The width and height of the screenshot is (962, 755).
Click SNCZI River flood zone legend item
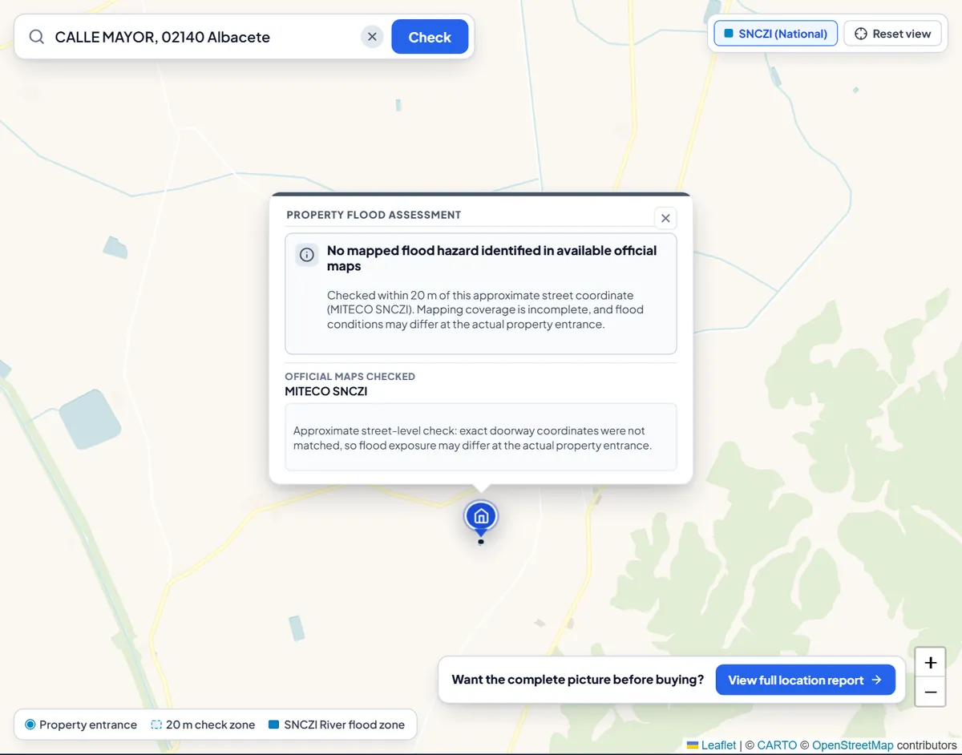click(337, 725)
